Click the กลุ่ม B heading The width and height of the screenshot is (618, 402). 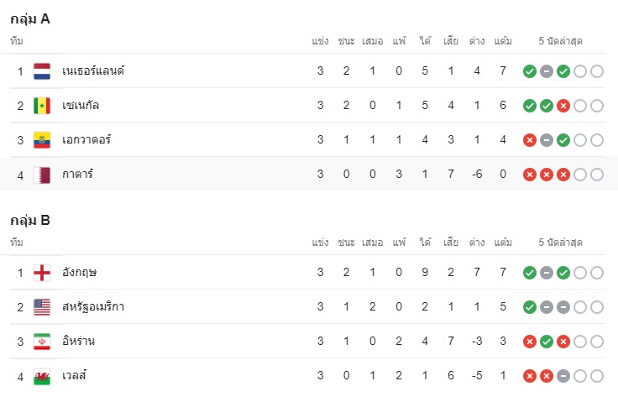[30, 221]
